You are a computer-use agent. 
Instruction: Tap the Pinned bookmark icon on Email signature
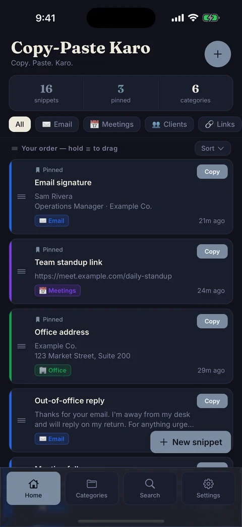[37, 170]
